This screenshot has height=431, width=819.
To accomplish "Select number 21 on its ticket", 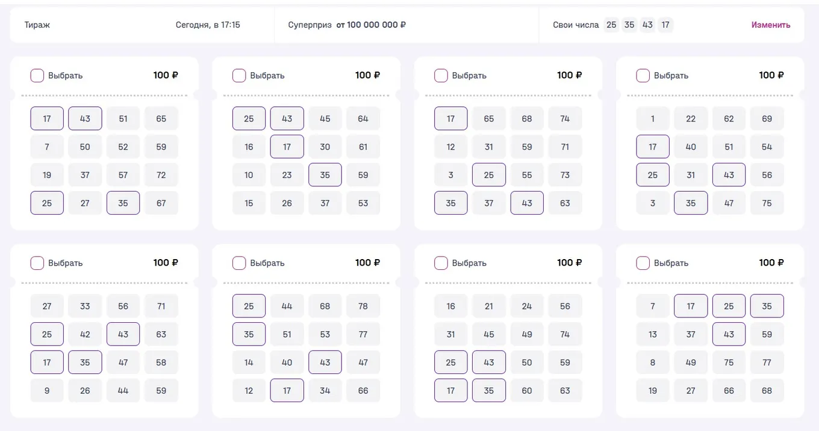I will 489,306.
